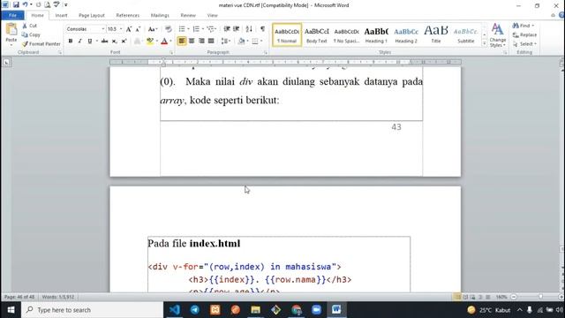Viewport: 565px width, 318px height.
Task: Open the font size dropdown showing 10.5
Action: point(121,29)
